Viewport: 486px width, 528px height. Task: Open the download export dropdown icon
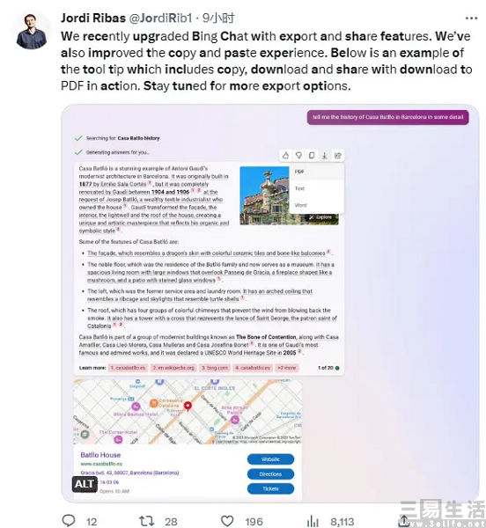click(324, 155)
